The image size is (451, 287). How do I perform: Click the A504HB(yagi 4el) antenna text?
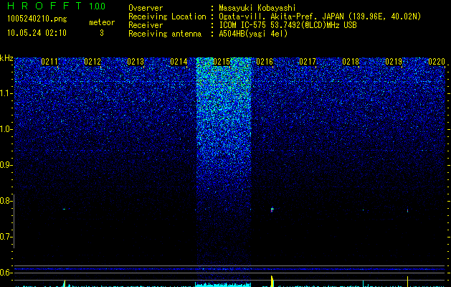(x=253, y=34)
